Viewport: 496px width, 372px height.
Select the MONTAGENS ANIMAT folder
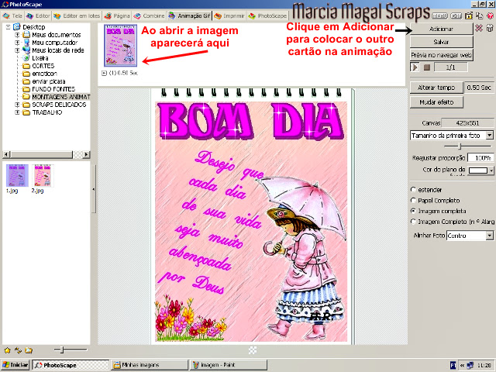57,96
